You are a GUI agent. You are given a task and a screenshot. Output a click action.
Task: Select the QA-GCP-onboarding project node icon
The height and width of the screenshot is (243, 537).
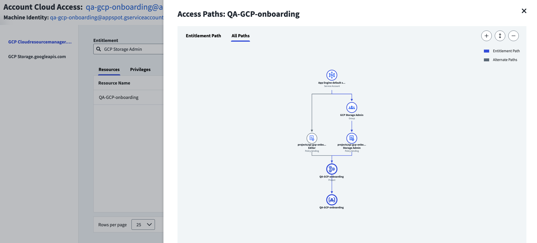332,169
